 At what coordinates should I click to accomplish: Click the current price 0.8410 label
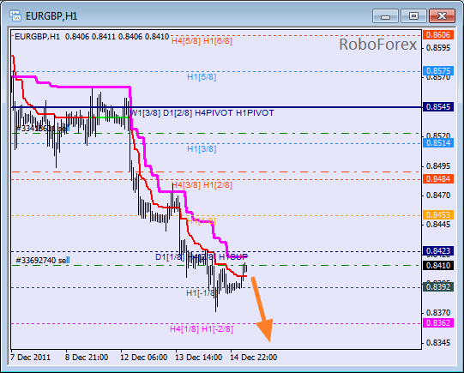438,265
